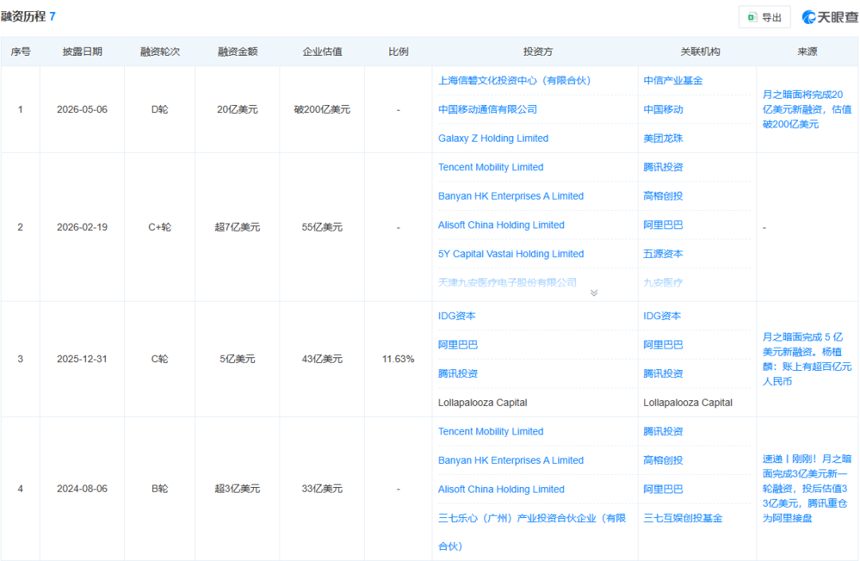
Task: Open Banyan HK Enterprises A Limited in C+轮 row
Action: click(510, 196)
